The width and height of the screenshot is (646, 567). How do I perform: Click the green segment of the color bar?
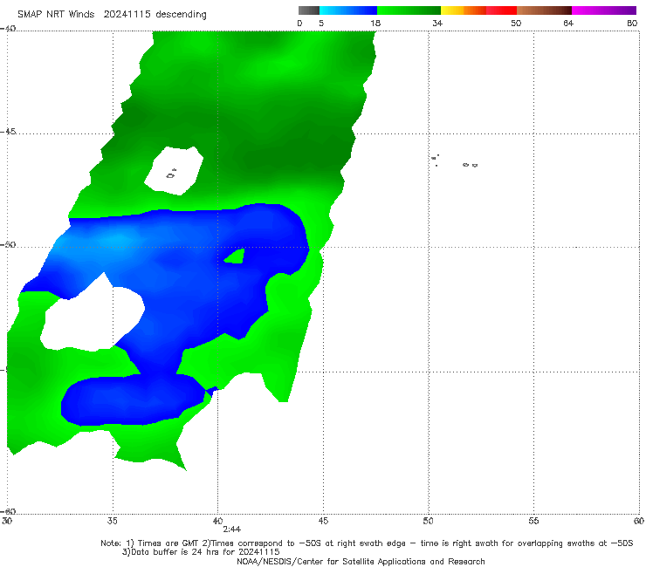[409, 10]
